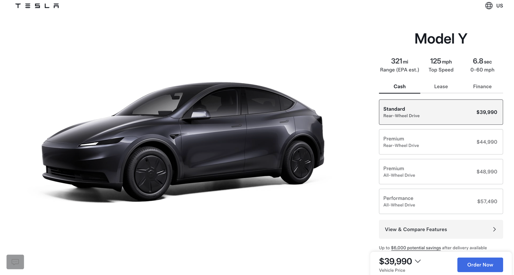Viewport: 514px width, 275px height.
Task: Switch to the Cash tab
Action: [x=400, y=86]
